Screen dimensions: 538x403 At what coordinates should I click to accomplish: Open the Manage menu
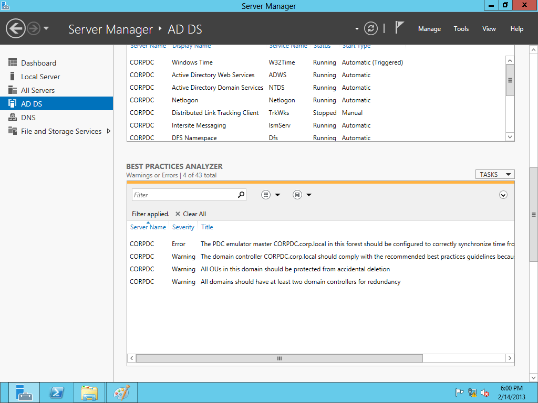[429, 29]
